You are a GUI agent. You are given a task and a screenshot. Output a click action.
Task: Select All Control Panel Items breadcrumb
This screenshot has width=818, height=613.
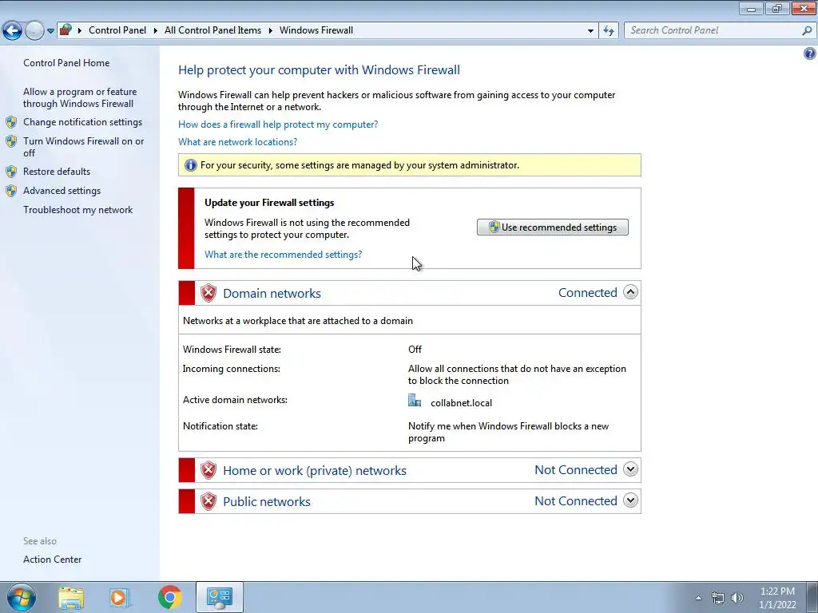(212, 30)
